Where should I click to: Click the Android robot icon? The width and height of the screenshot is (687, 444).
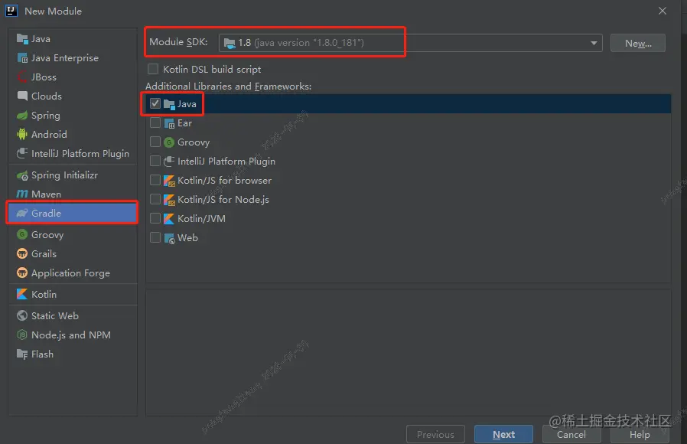pyautogui.click(x=22, y=134)
